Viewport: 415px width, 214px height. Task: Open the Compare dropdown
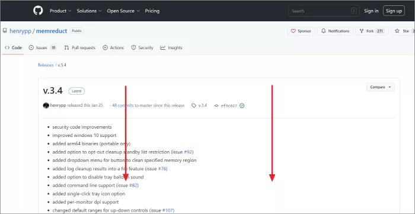coord(381,87)
